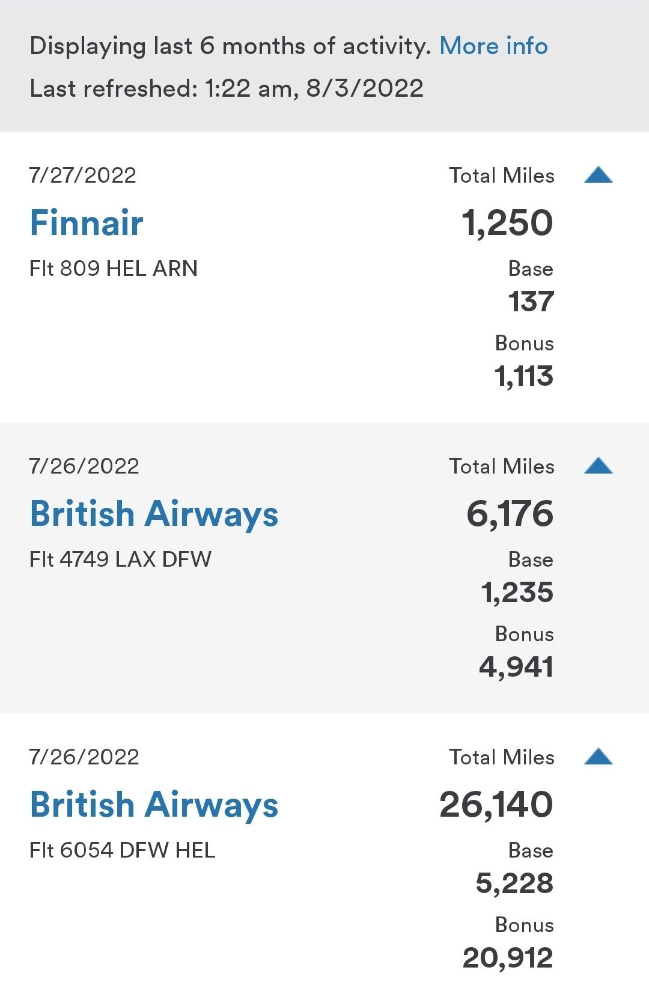Viewport: 649px width, 1003px height.
Task: Open British Airways link for Flt 4749
Action: click(x=154, y=514)
